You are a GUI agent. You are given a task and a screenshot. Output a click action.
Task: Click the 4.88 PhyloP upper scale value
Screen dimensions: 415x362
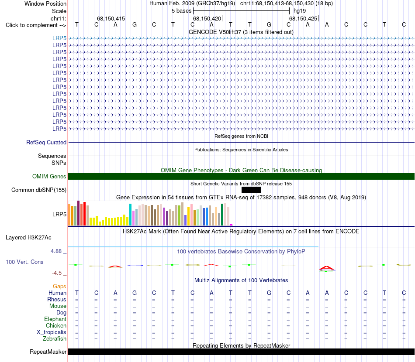(56, 251)
